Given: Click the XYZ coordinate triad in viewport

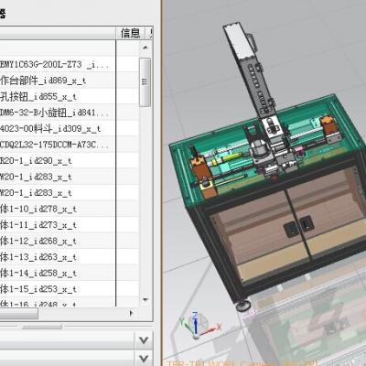Looking at the screenshot, I should [199, 325].
